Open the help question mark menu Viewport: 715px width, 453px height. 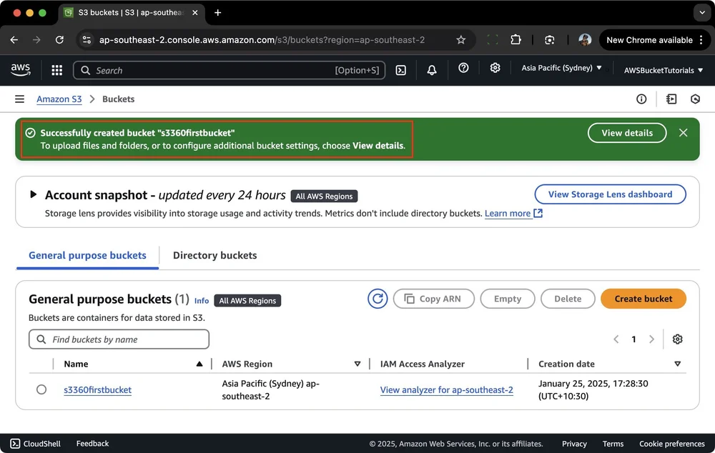tap(463, 69)
